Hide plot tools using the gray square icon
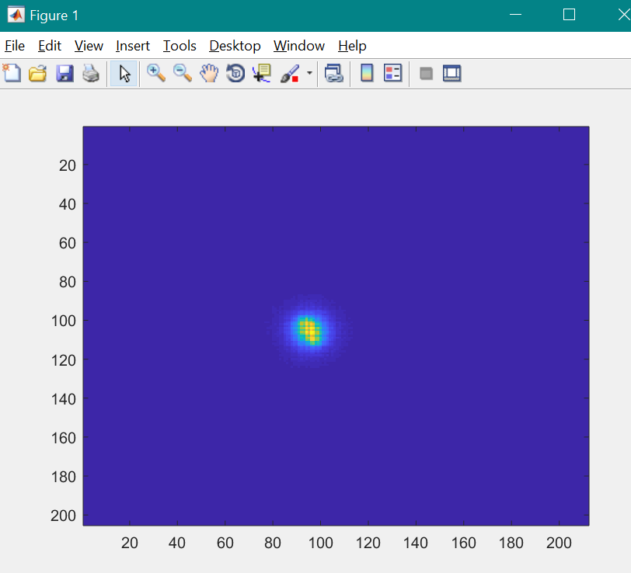The height and width of the screenshot is (573, 631). pos(426,74)
